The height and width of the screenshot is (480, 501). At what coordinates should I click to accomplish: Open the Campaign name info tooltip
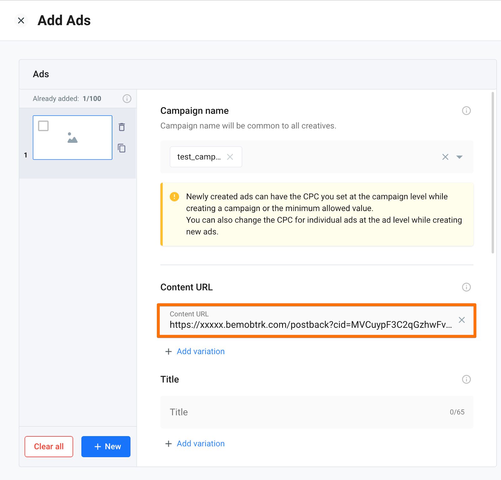tap(466, 111)
